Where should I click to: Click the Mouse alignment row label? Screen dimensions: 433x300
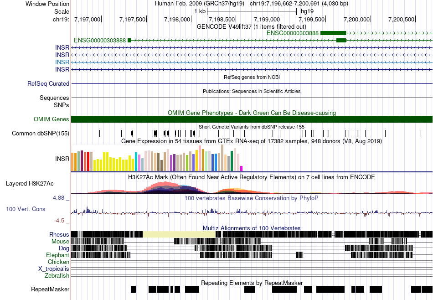[60, 242]
